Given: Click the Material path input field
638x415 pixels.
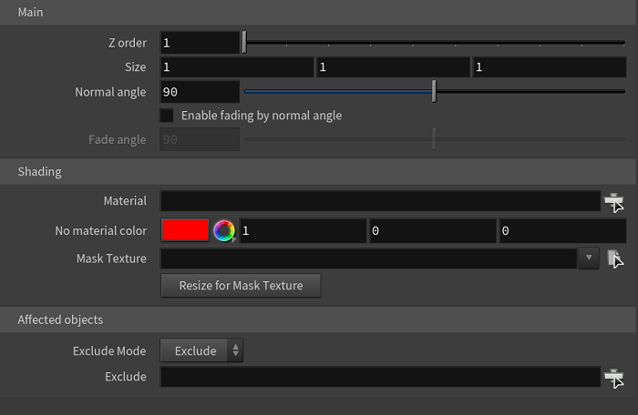Looking at the screenshot, I should coord(380,201).
